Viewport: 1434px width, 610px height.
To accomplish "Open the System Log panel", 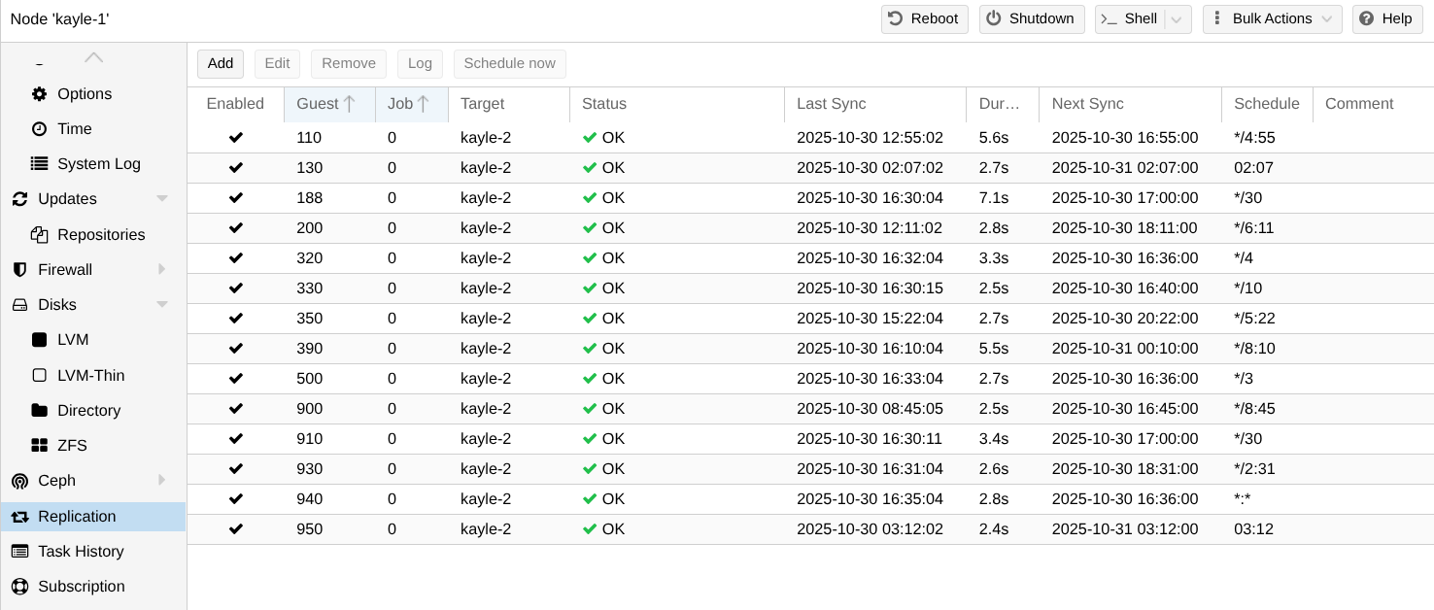I will point(38,163).
